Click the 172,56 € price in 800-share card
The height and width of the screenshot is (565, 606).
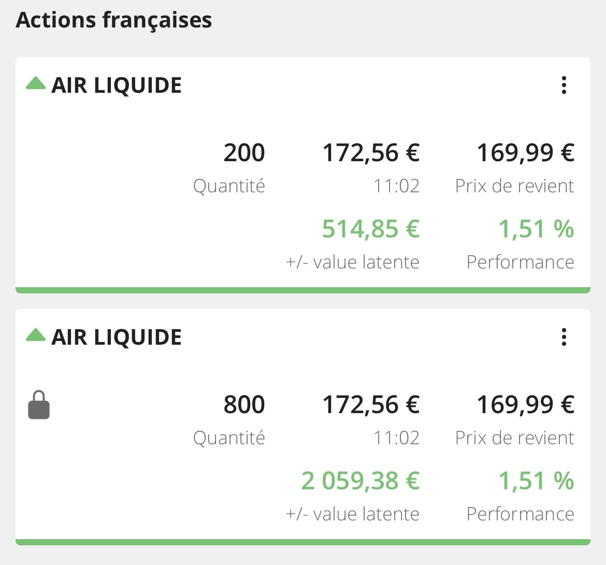coord(370,405)
